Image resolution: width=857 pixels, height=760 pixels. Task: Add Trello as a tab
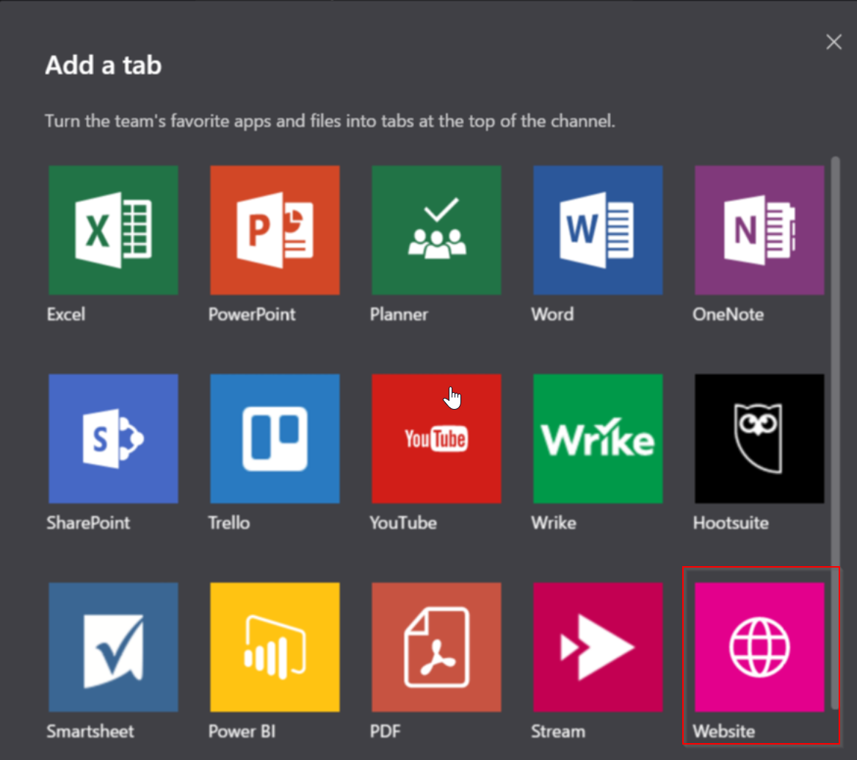(x=275, y=438)
